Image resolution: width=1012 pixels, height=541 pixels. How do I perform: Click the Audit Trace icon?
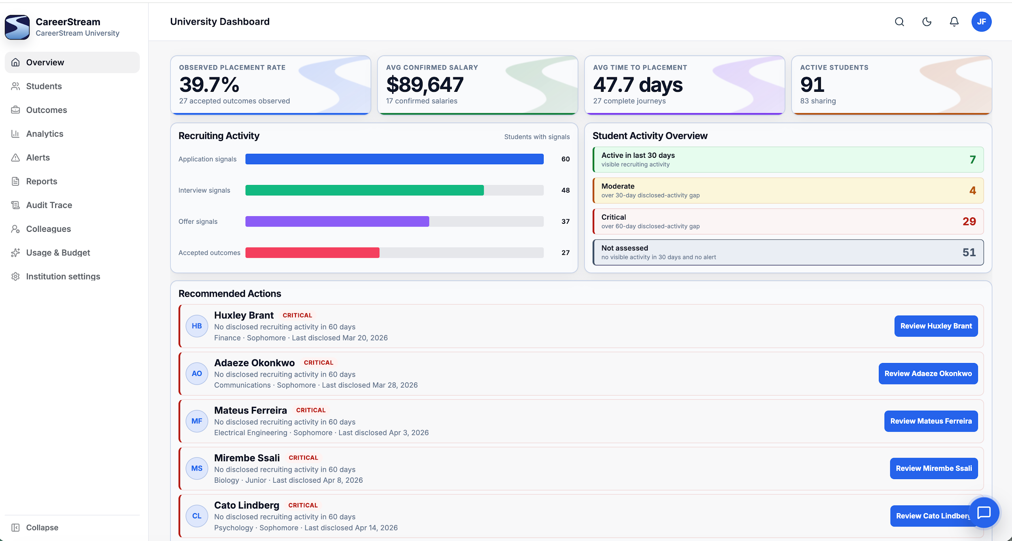click(x=15, y=205)
